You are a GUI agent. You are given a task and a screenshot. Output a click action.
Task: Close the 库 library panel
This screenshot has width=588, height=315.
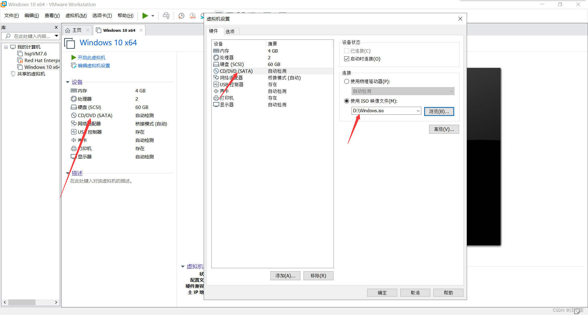click(x=56, y=28)
